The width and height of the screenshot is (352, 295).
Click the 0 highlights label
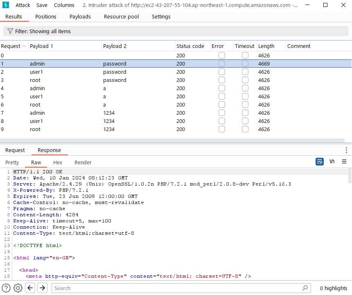(x=334, y=288)
